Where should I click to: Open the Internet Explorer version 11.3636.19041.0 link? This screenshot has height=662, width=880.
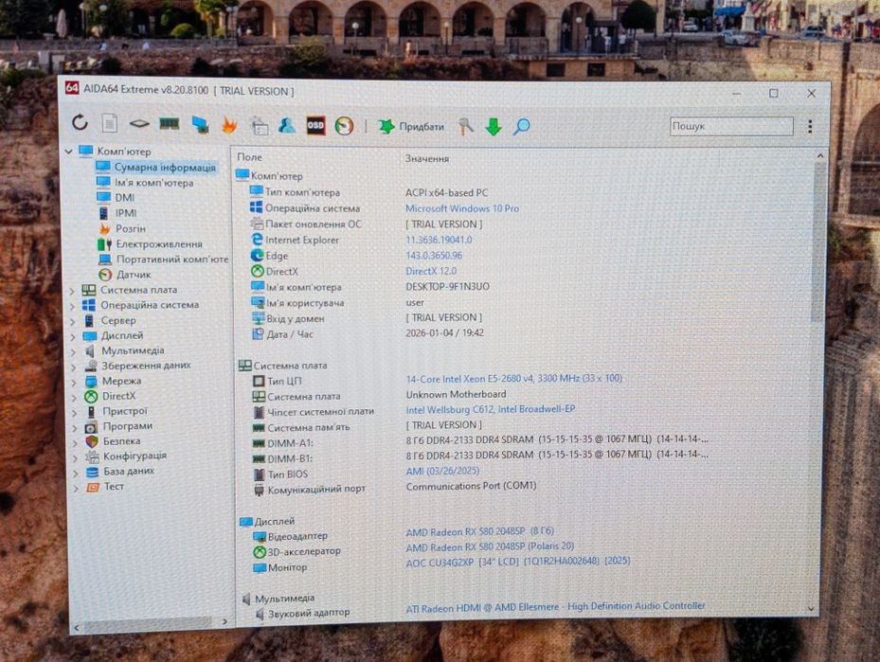point(439,240)
